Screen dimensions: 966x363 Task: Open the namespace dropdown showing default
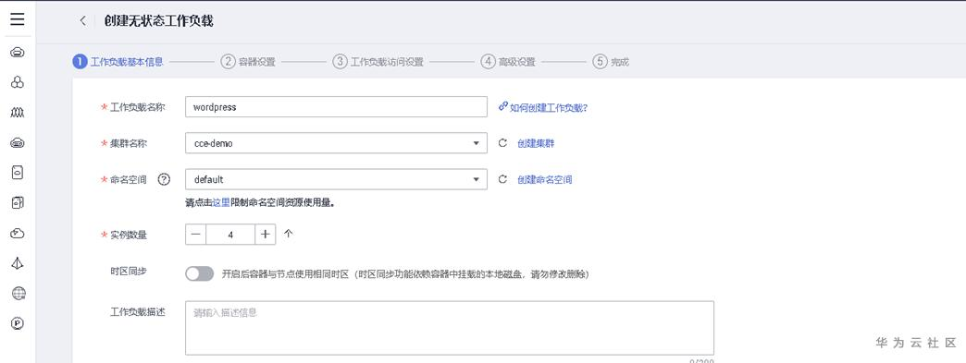click(337, 180)
